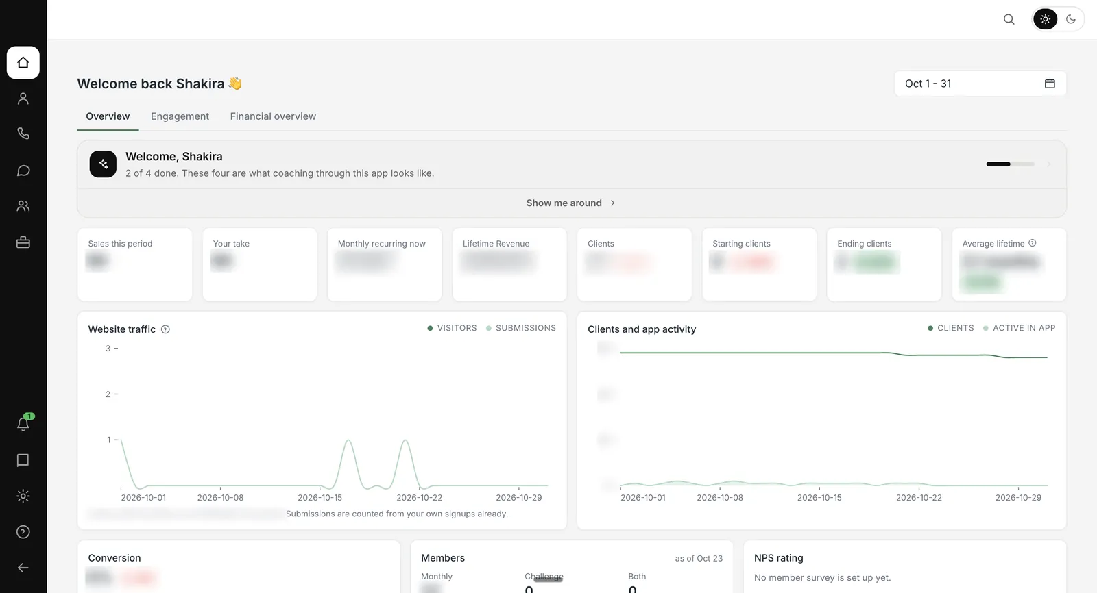The height and width of the screenshot is (593, 1097).
Task: Click the search magnifier icon
Action: tap(1009, 19)
